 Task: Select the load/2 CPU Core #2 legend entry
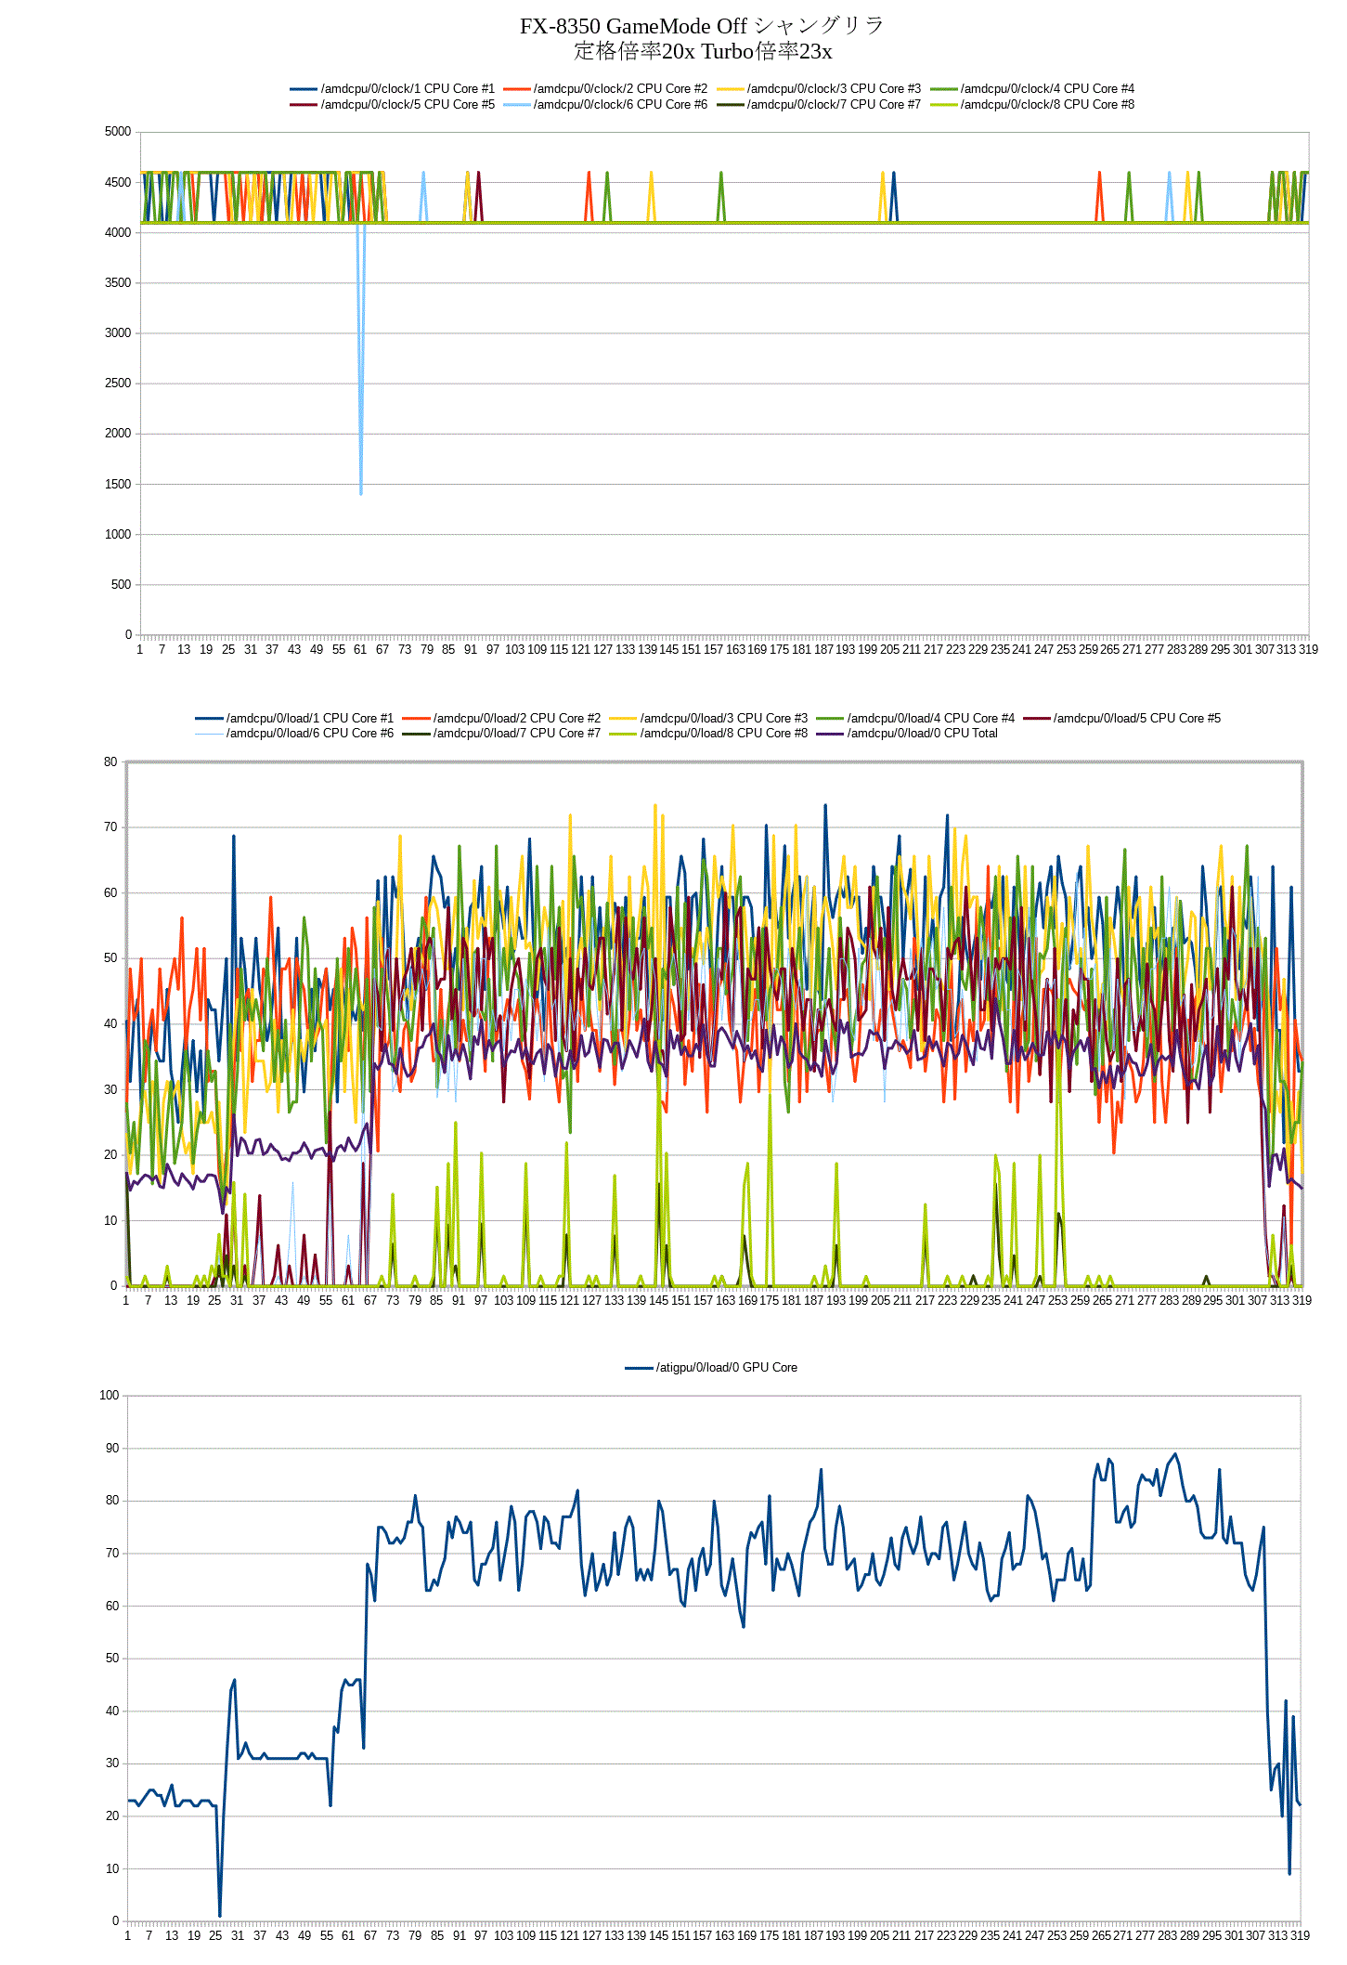(x=516, y=719)
